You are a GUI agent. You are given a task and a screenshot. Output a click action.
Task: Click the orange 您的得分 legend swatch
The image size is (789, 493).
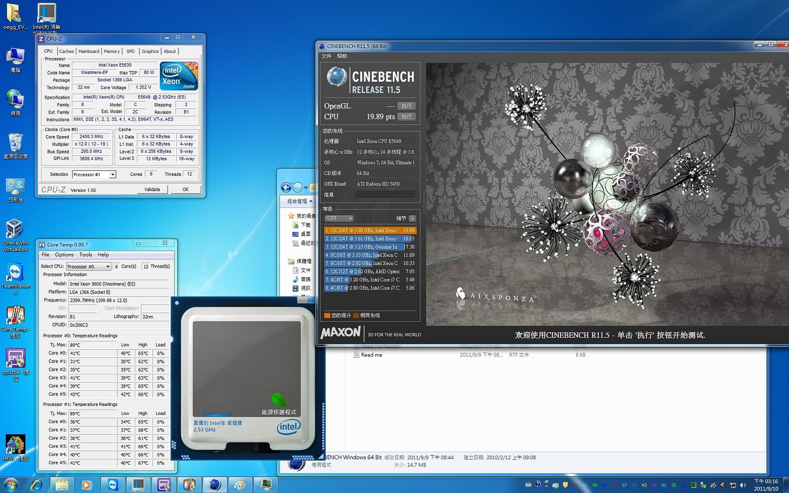[x=327, y=315]
